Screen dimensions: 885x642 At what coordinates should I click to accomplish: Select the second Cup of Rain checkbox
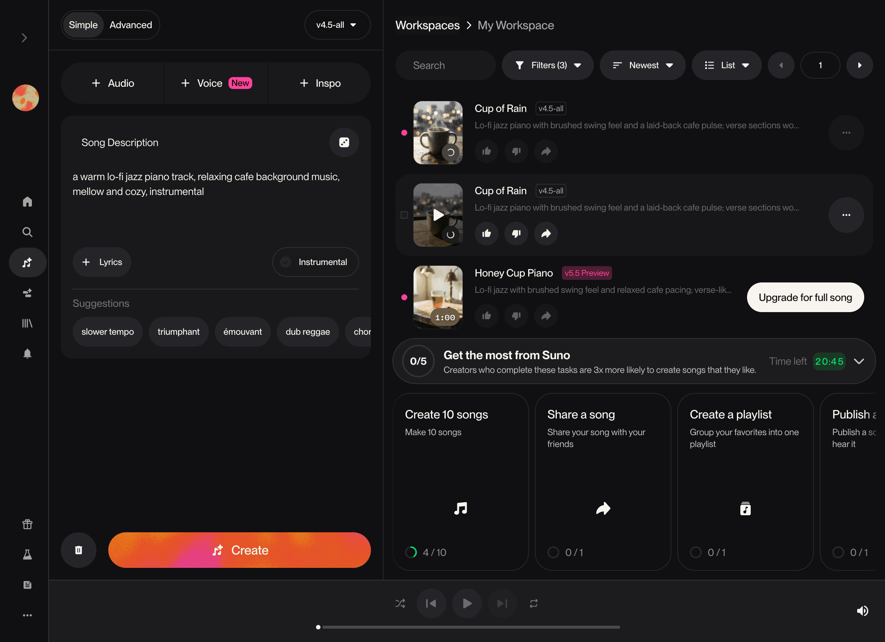(404, 215)
